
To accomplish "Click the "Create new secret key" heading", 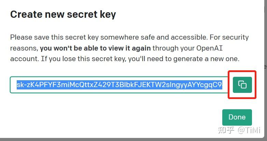I will coord(63,14).
